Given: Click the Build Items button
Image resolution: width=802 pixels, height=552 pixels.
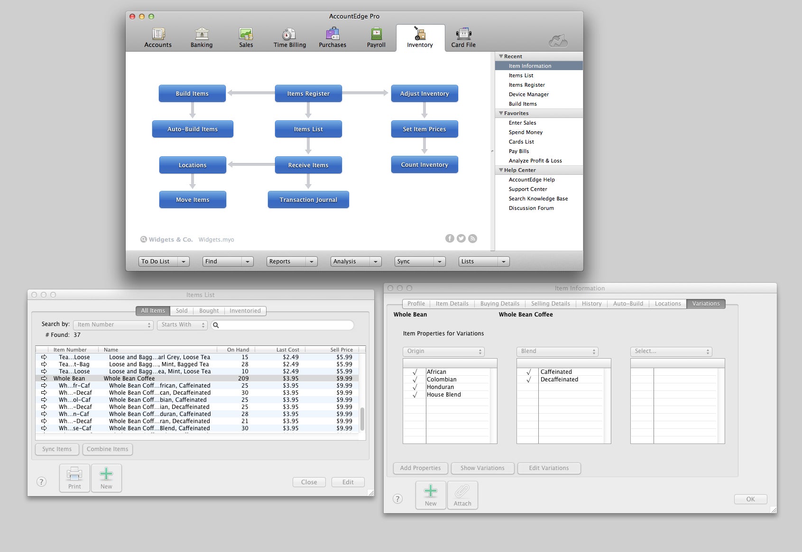Looking at the screenshot, I should point(192,94).
